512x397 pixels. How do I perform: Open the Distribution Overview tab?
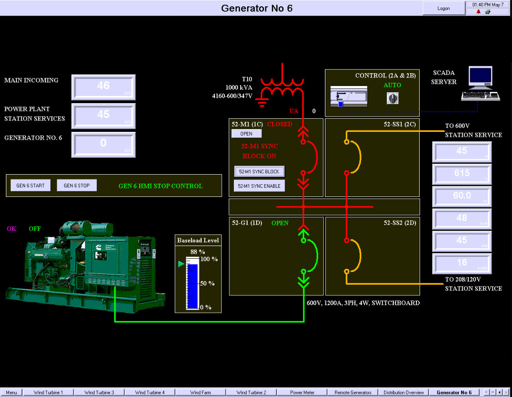pyautogui.click(x=404, y=392)
